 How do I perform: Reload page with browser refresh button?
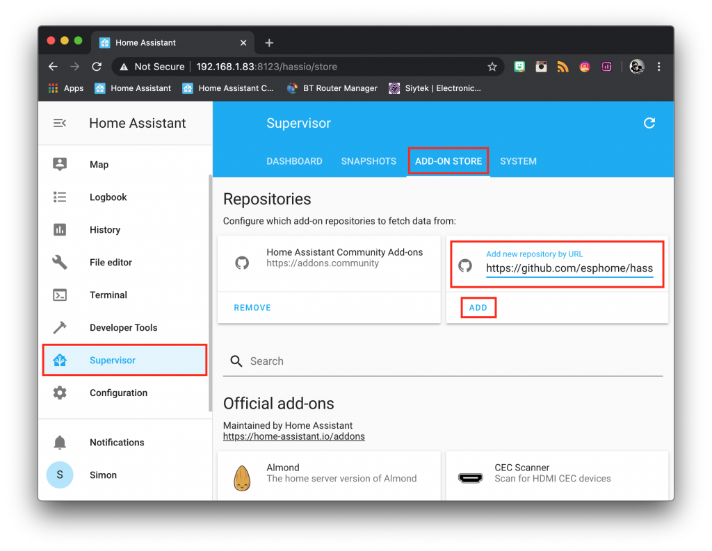97,67
